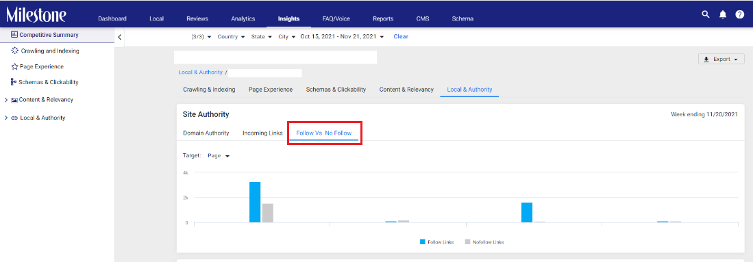
Task: Click the first group's gray Nofollow bar
Action: (267, 213)
